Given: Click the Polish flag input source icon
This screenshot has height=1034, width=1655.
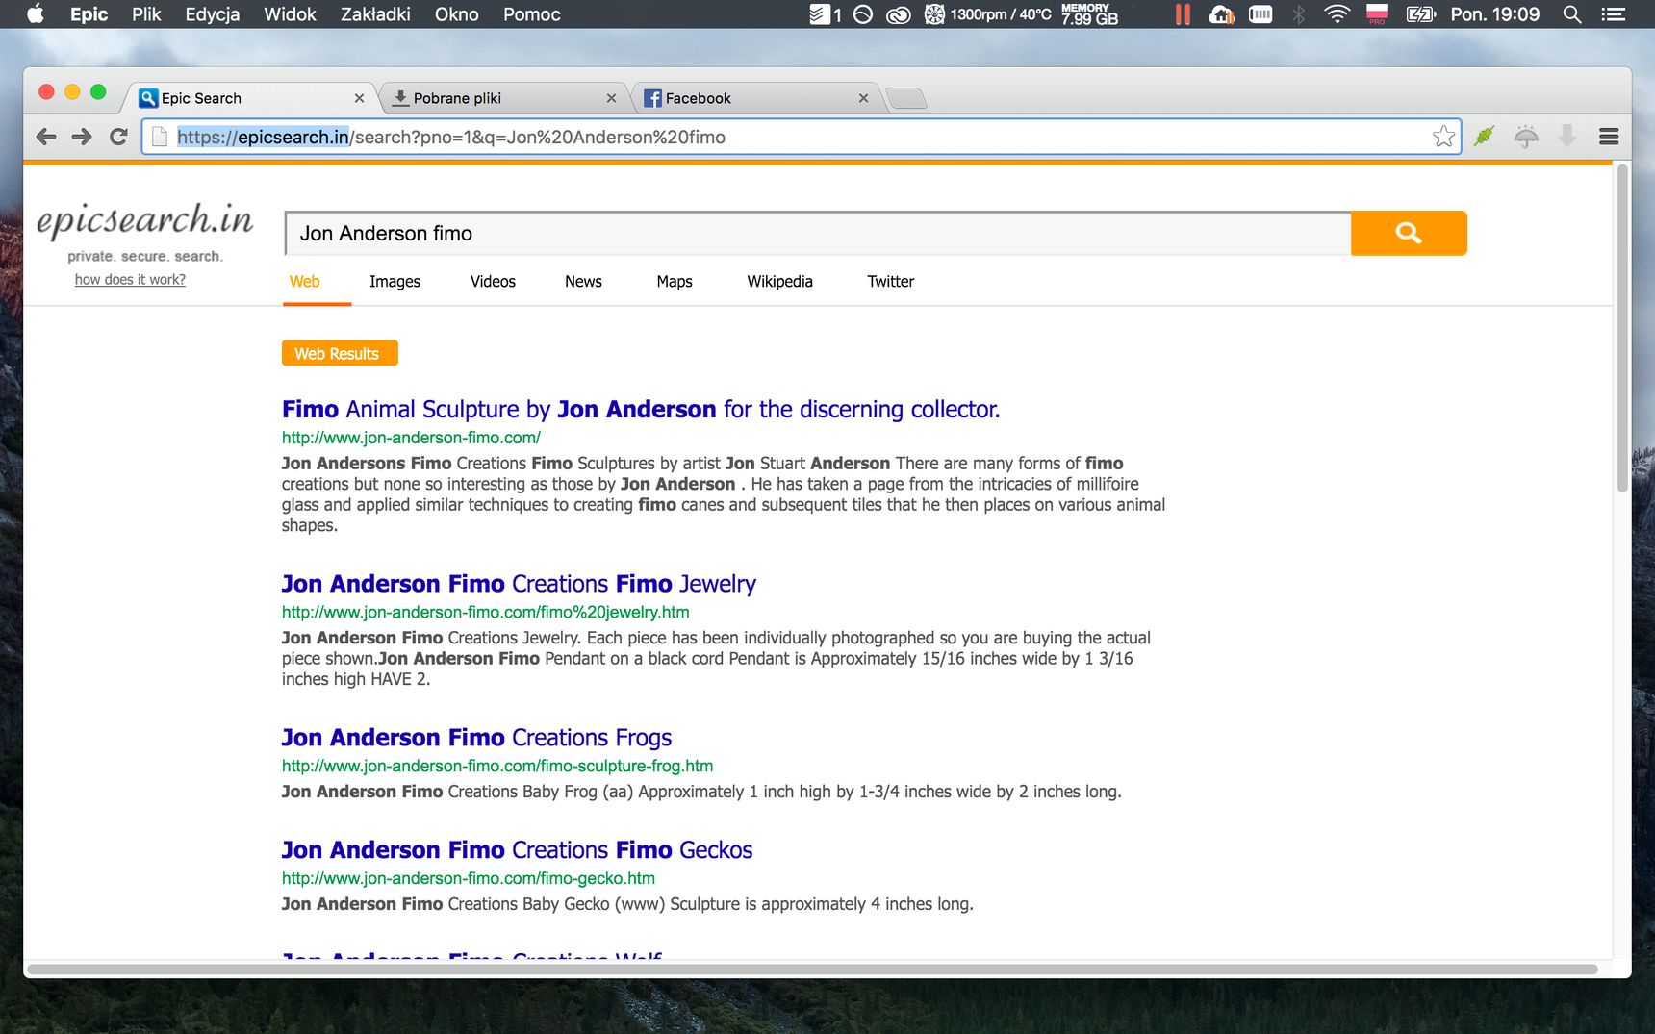Looking at the screenshot, I should [x=1377, y=13].
